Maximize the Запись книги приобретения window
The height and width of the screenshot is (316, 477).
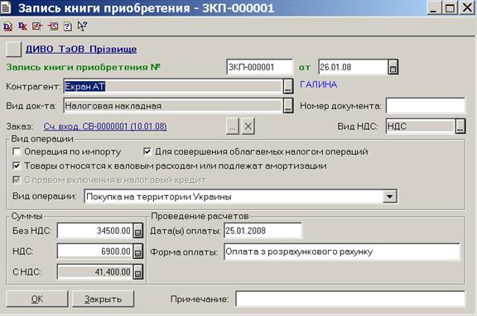pyautogui.click(x=450, y=7)
